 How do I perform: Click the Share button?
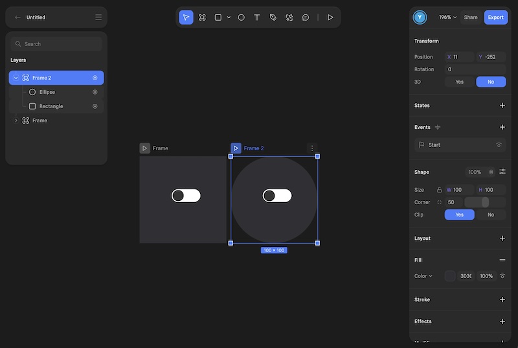471,17
